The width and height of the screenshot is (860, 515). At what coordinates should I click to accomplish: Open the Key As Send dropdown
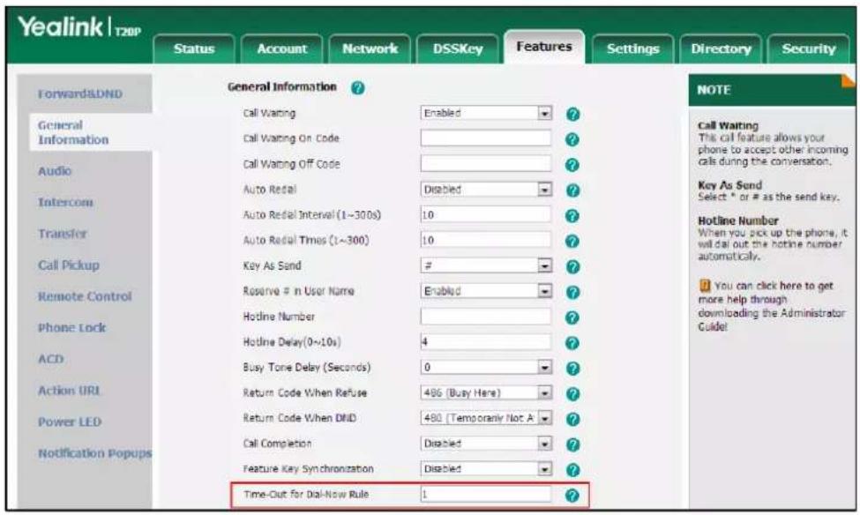[x=486, y=265]
